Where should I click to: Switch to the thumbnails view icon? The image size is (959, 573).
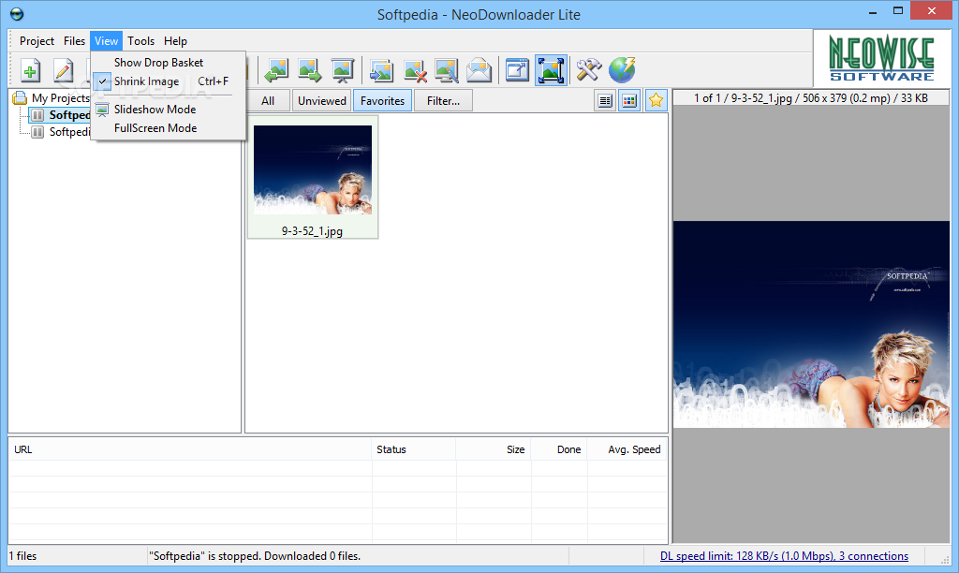tap(629, 101)
